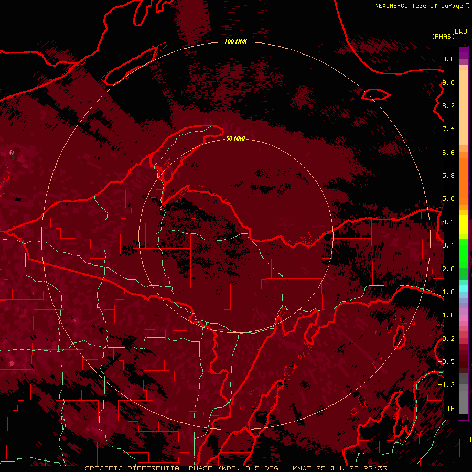472x472 pixels.
Task: Click the 3.4 scale value
Action: click(x=448, y=245)
